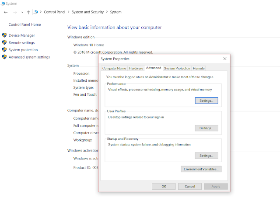This screenshot has height=218, width=280.
Task: Switch to the Hardware tab
Action: point(136,68)
